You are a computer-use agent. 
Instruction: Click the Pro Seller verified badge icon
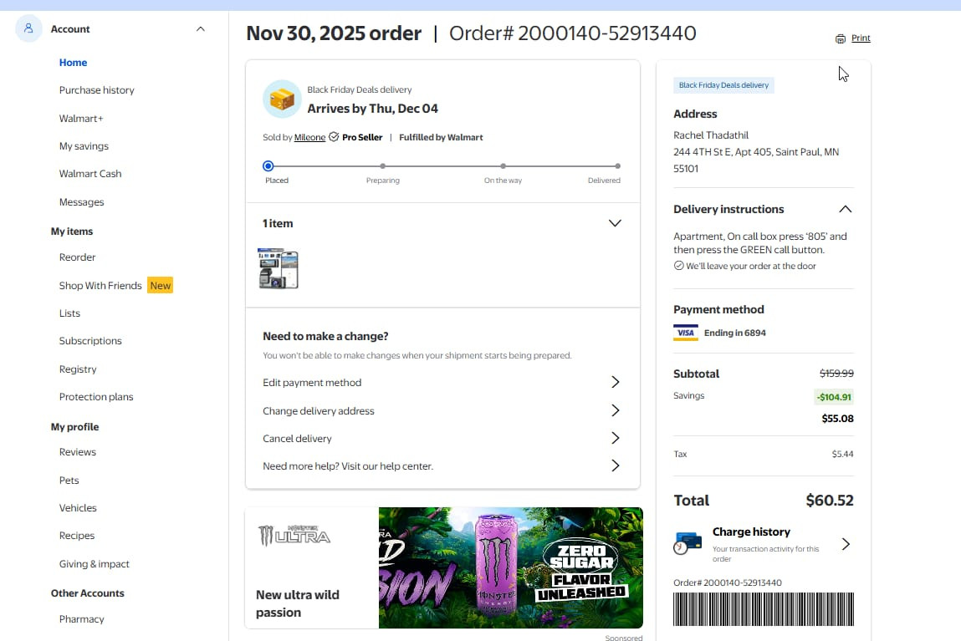pos(334,136)
